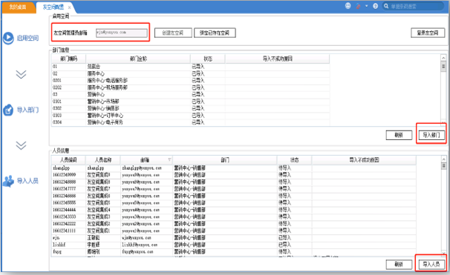Click personnel table scrollbar down arrow
Screen dimensions: 450x275
click(443, 254)
